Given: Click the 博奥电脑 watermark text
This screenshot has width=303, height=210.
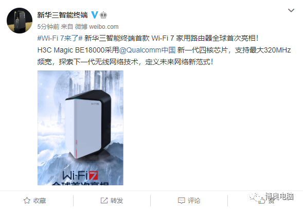Looking at the screenshot, I should pyautogui.click(x=279, y=197).
